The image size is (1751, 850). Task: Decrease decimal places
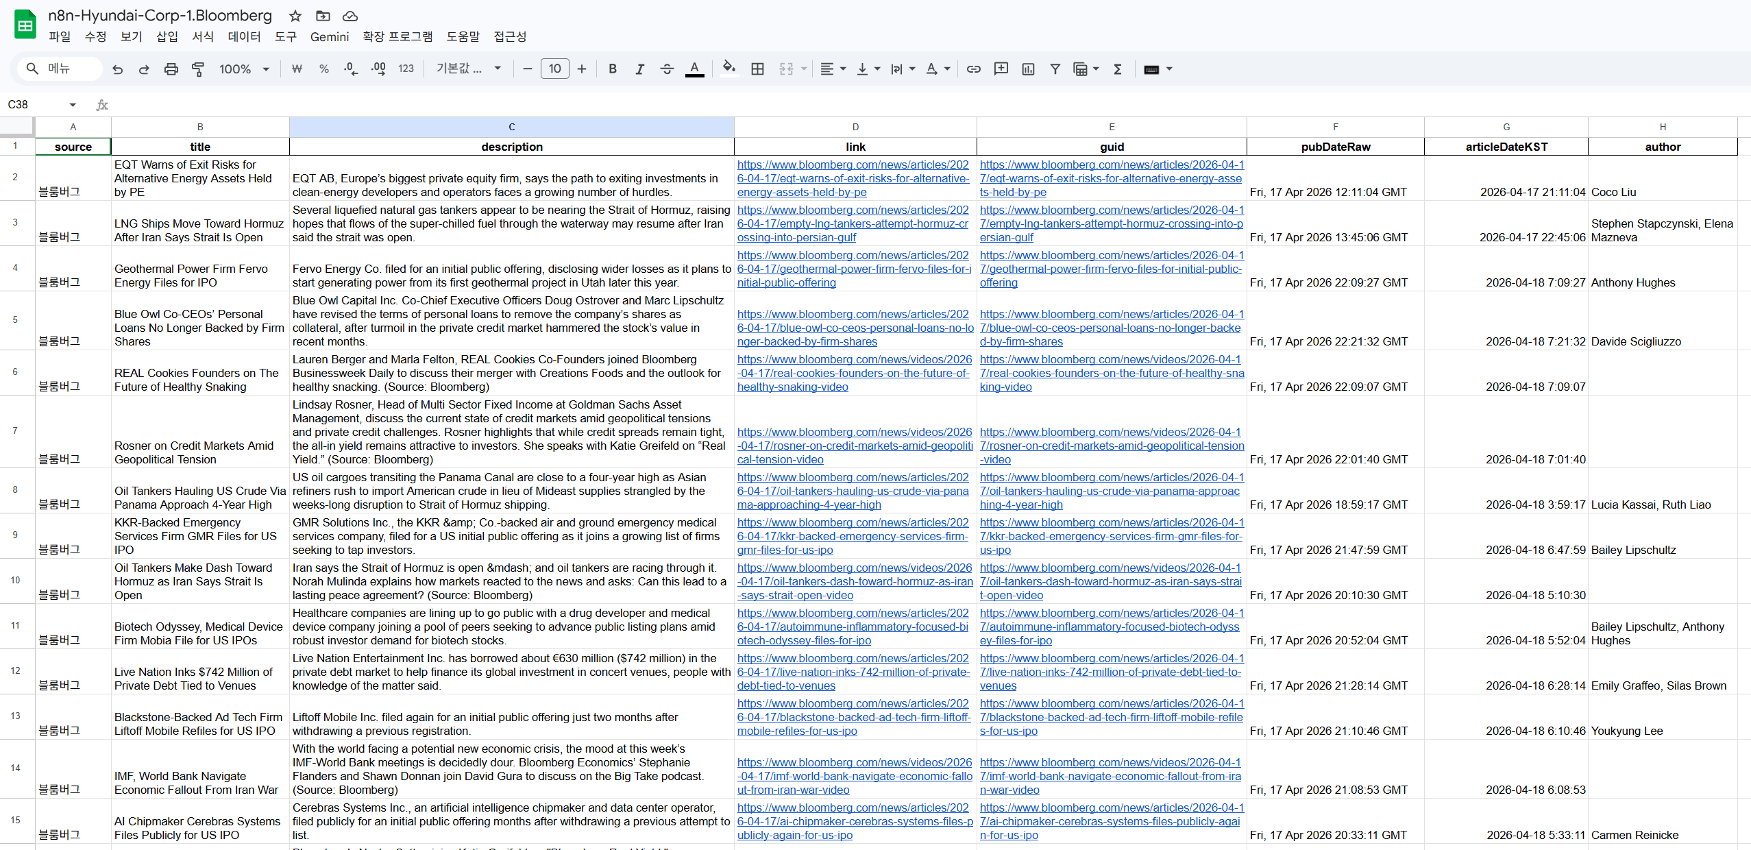(351, 69)
